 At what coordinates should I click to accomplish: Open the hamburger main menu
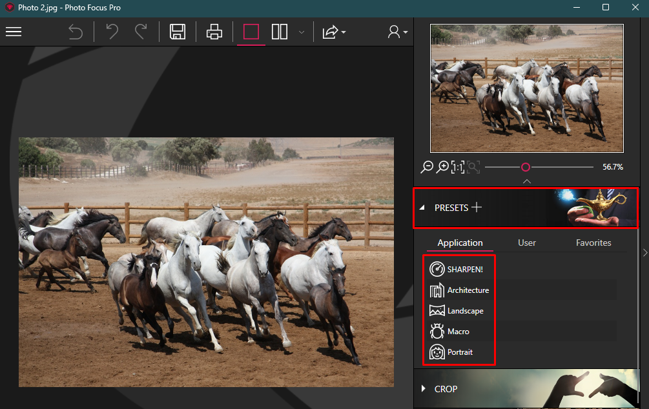pos(14,32)
